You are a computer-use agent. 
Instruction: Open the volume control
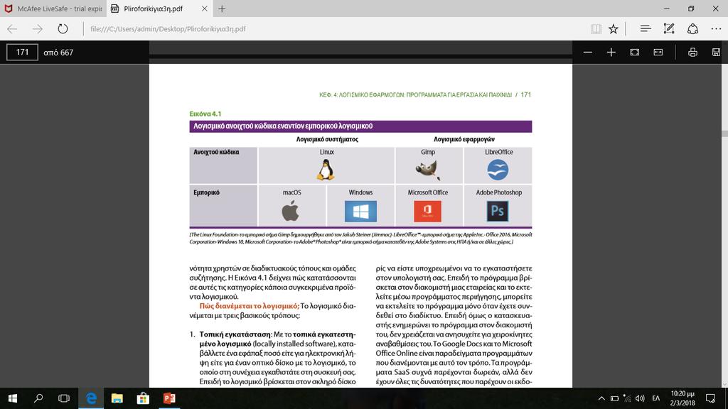pyautogui.click(x=640, y=398)
